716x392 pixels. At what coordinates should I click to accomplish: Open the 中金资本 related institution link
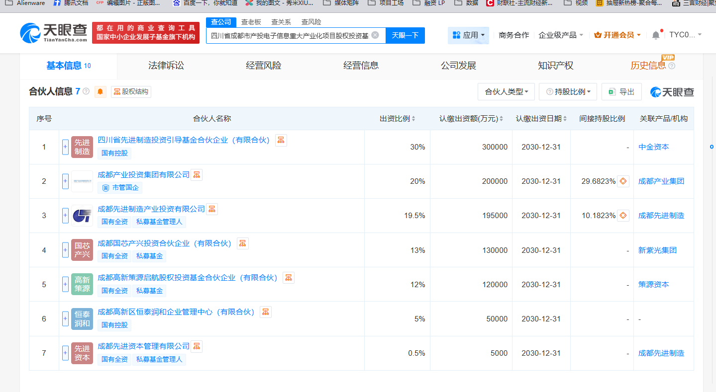653,147
